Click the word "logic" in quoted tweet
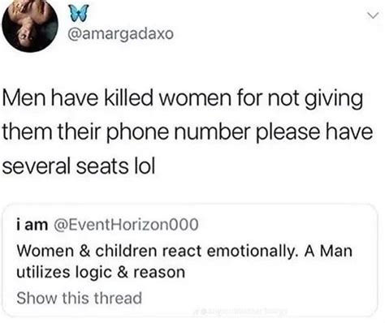Viewport: 385px width, 323px height. (x=93, y=273)
